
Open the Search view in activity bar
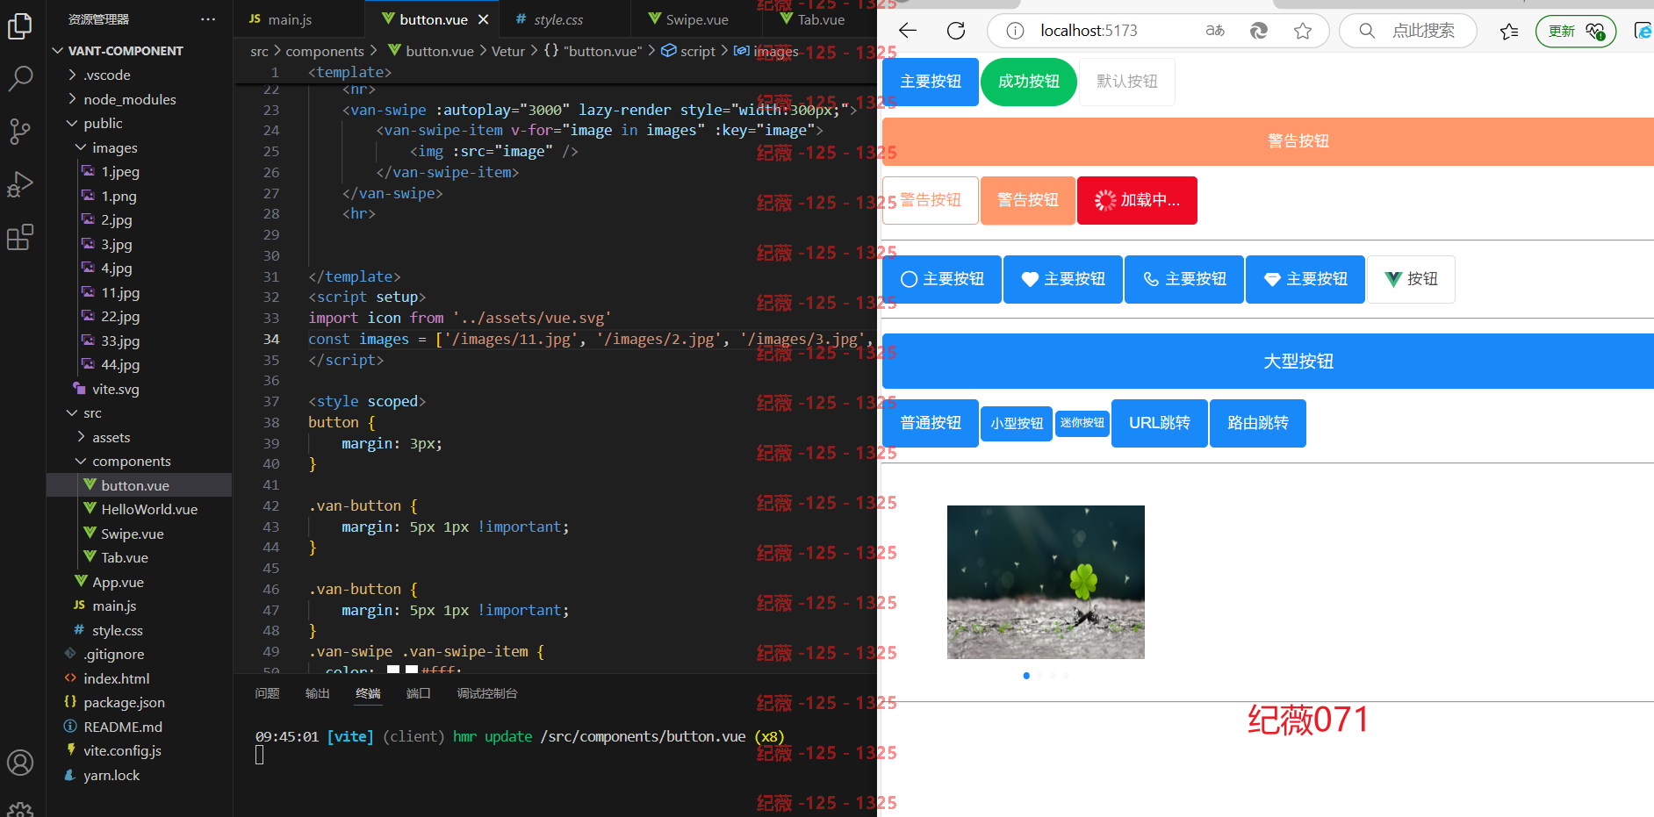[19, 79]
